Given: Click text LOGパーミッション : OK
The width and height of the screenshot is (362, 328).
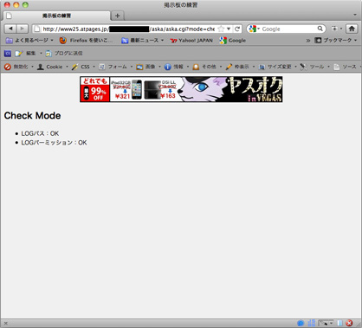Looking at the screenshot, I should click(x=54, y=143).
